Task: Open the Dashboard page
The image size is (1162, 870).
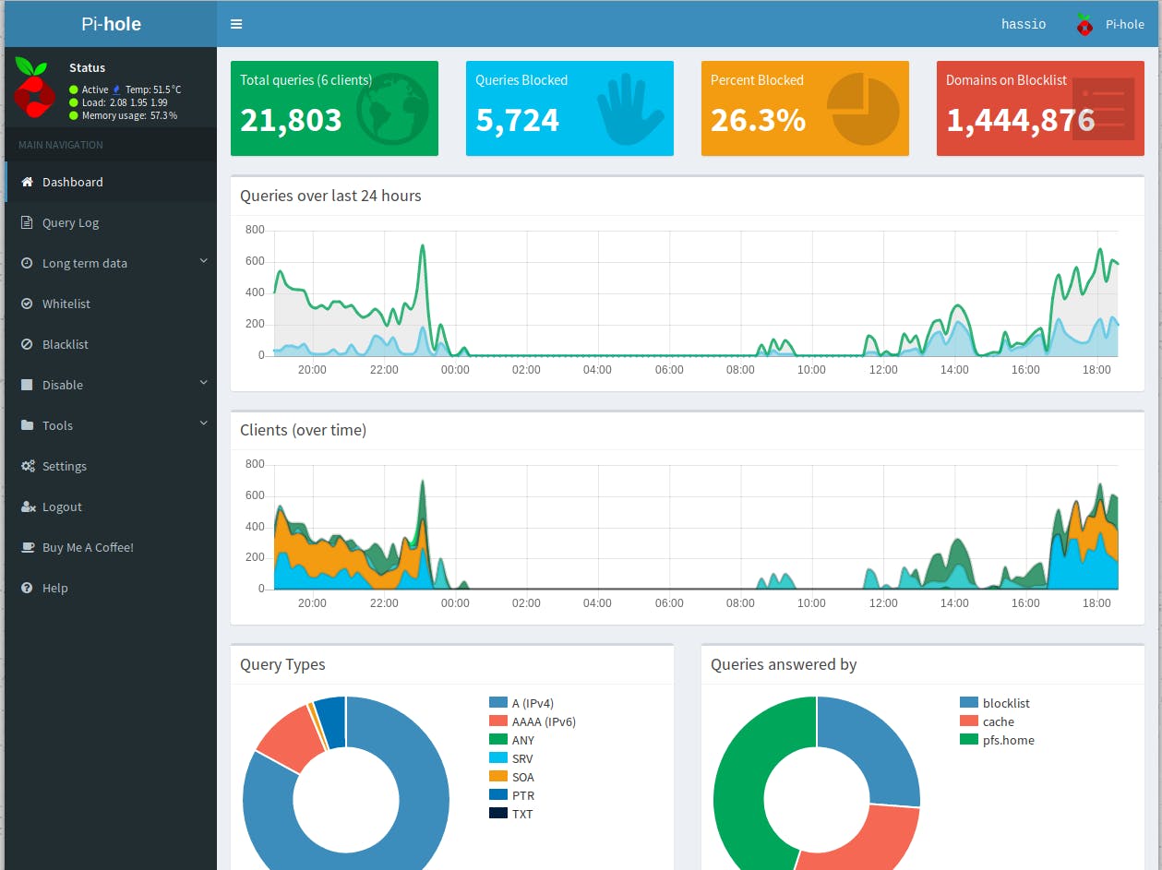Action: click(111, 182)
